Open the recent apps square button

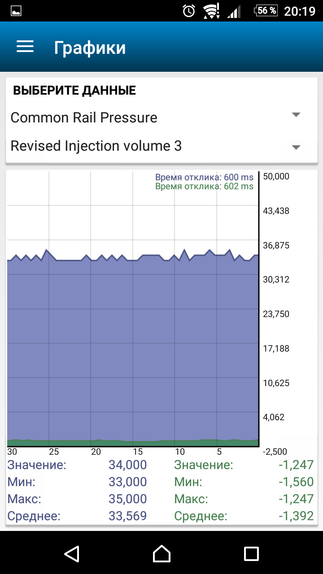point(251,553)
